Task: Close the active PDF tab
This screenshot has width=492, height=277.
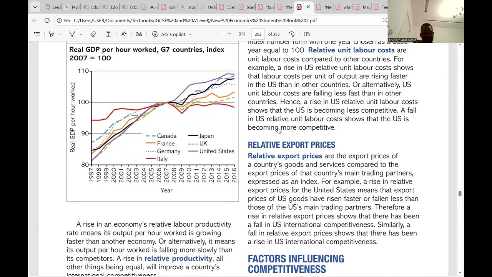Action: click(x=308, y=7)
